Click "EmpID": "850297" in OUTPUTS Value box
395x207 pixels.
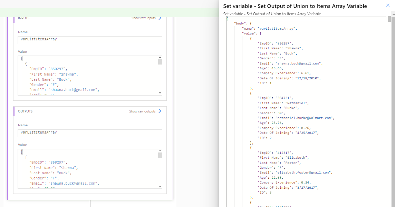[x=48, y=162]
